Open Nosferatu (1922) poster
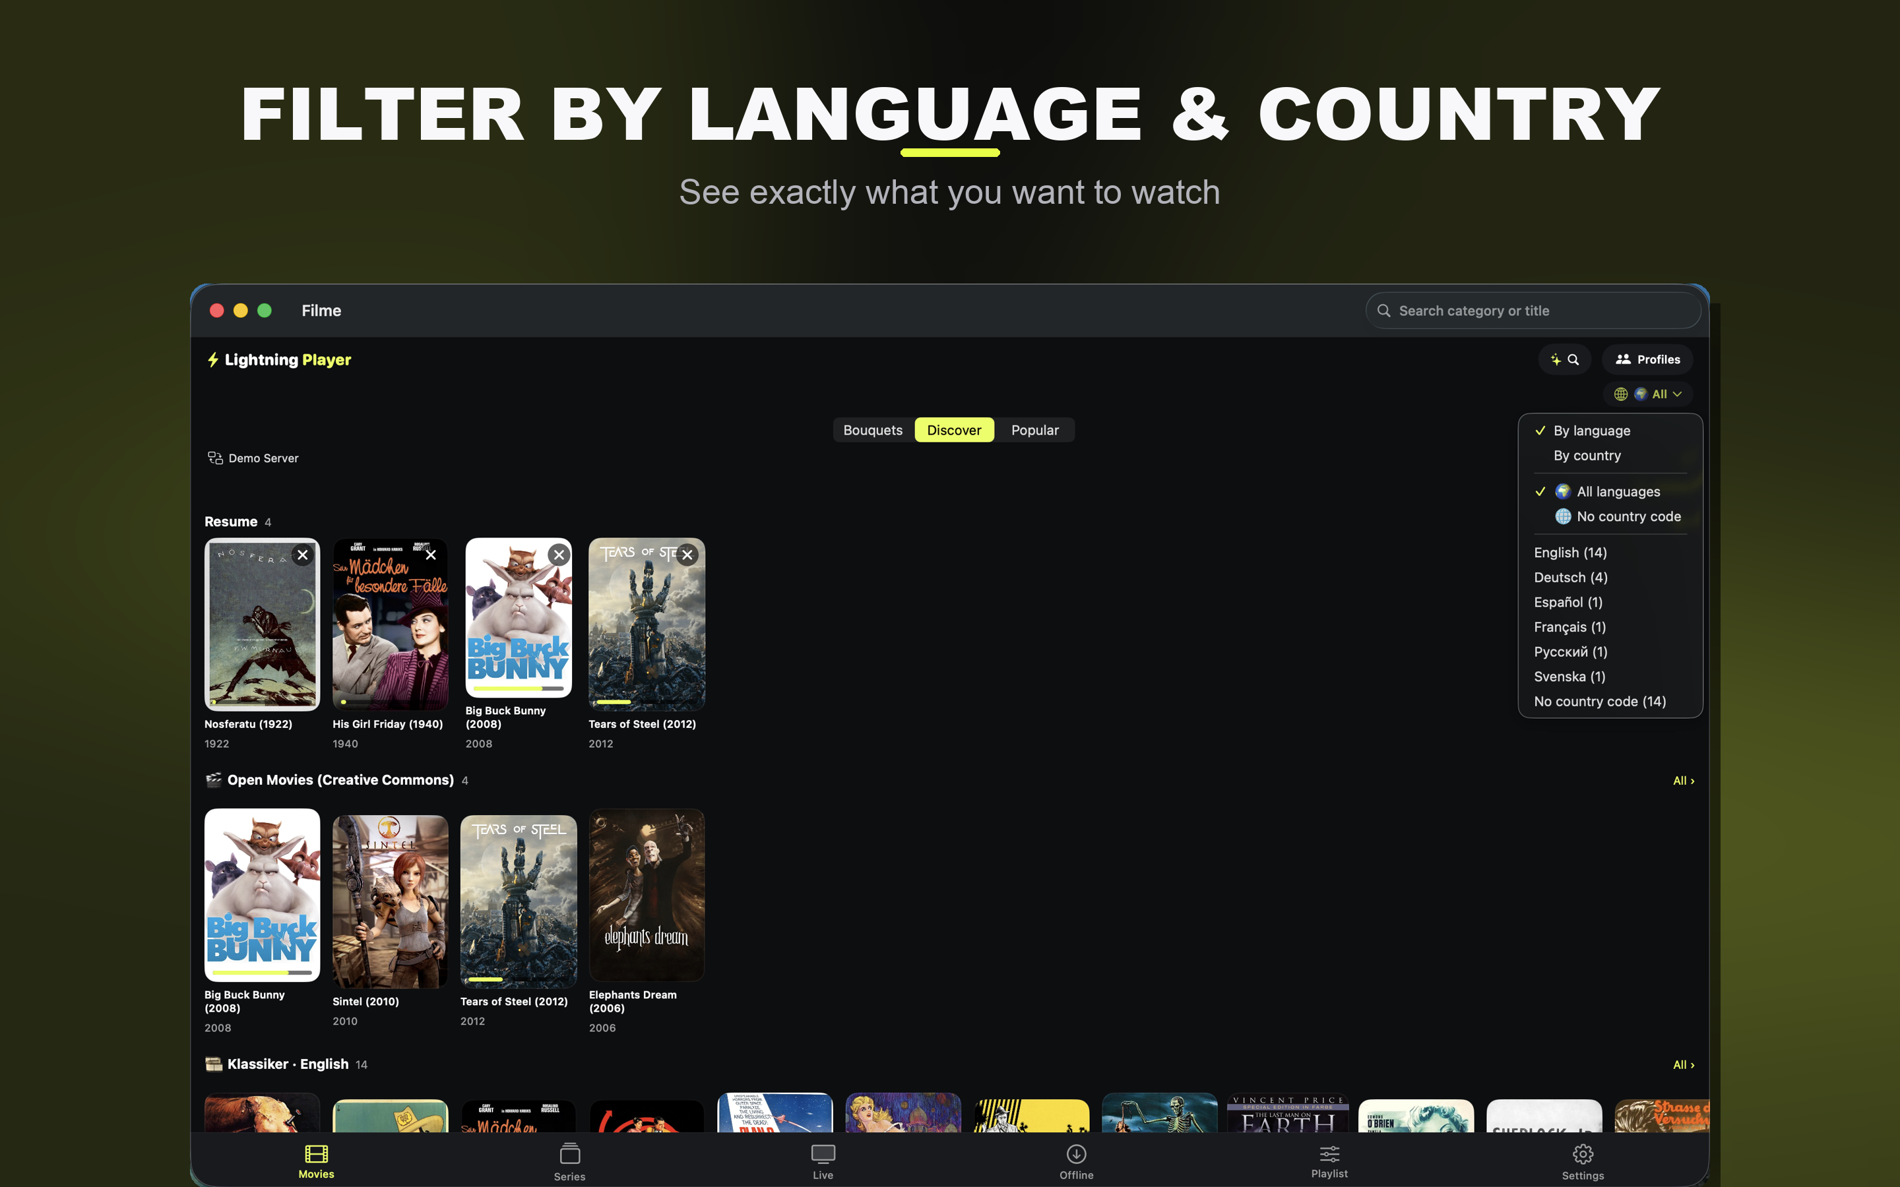1900x1187 pixels. pyautogui.click(x=262, y=624)
